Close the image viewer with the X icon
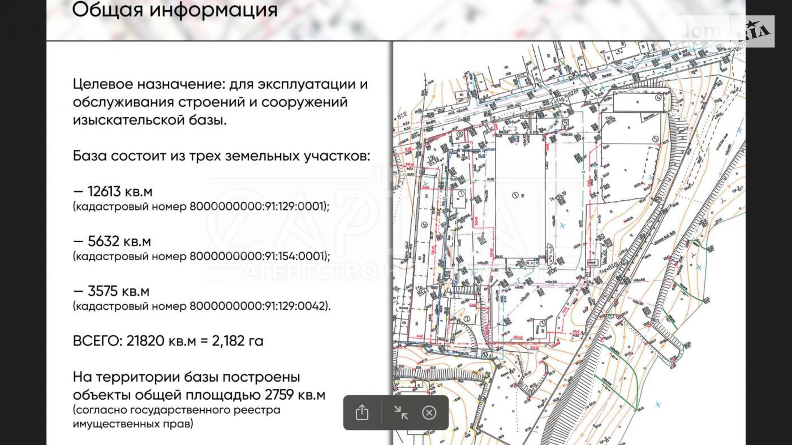Image resolution: width=792 pixels, height=445 pixels. (429, 412)
